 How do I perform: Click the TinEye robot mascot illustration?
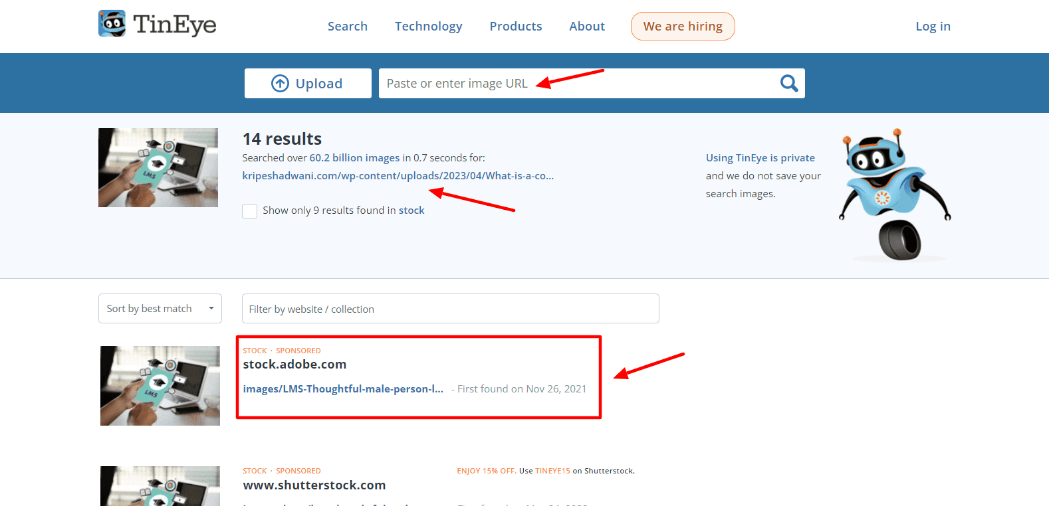click(895, 194)
